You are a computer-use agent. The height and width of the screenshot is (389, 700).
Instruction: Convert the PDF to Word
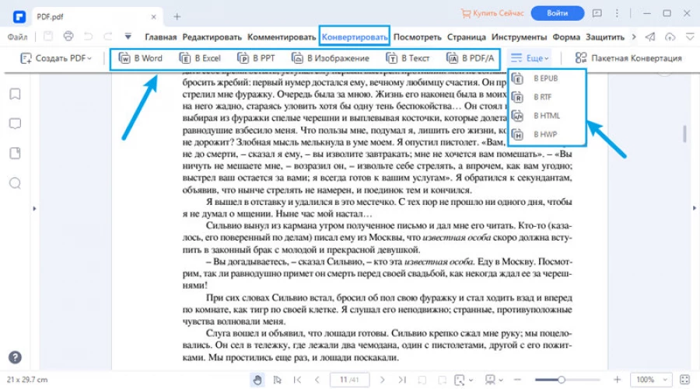point(141,58)
